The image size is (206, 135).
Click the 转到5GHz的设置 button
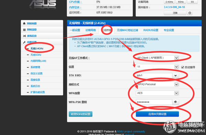point(81,114)
